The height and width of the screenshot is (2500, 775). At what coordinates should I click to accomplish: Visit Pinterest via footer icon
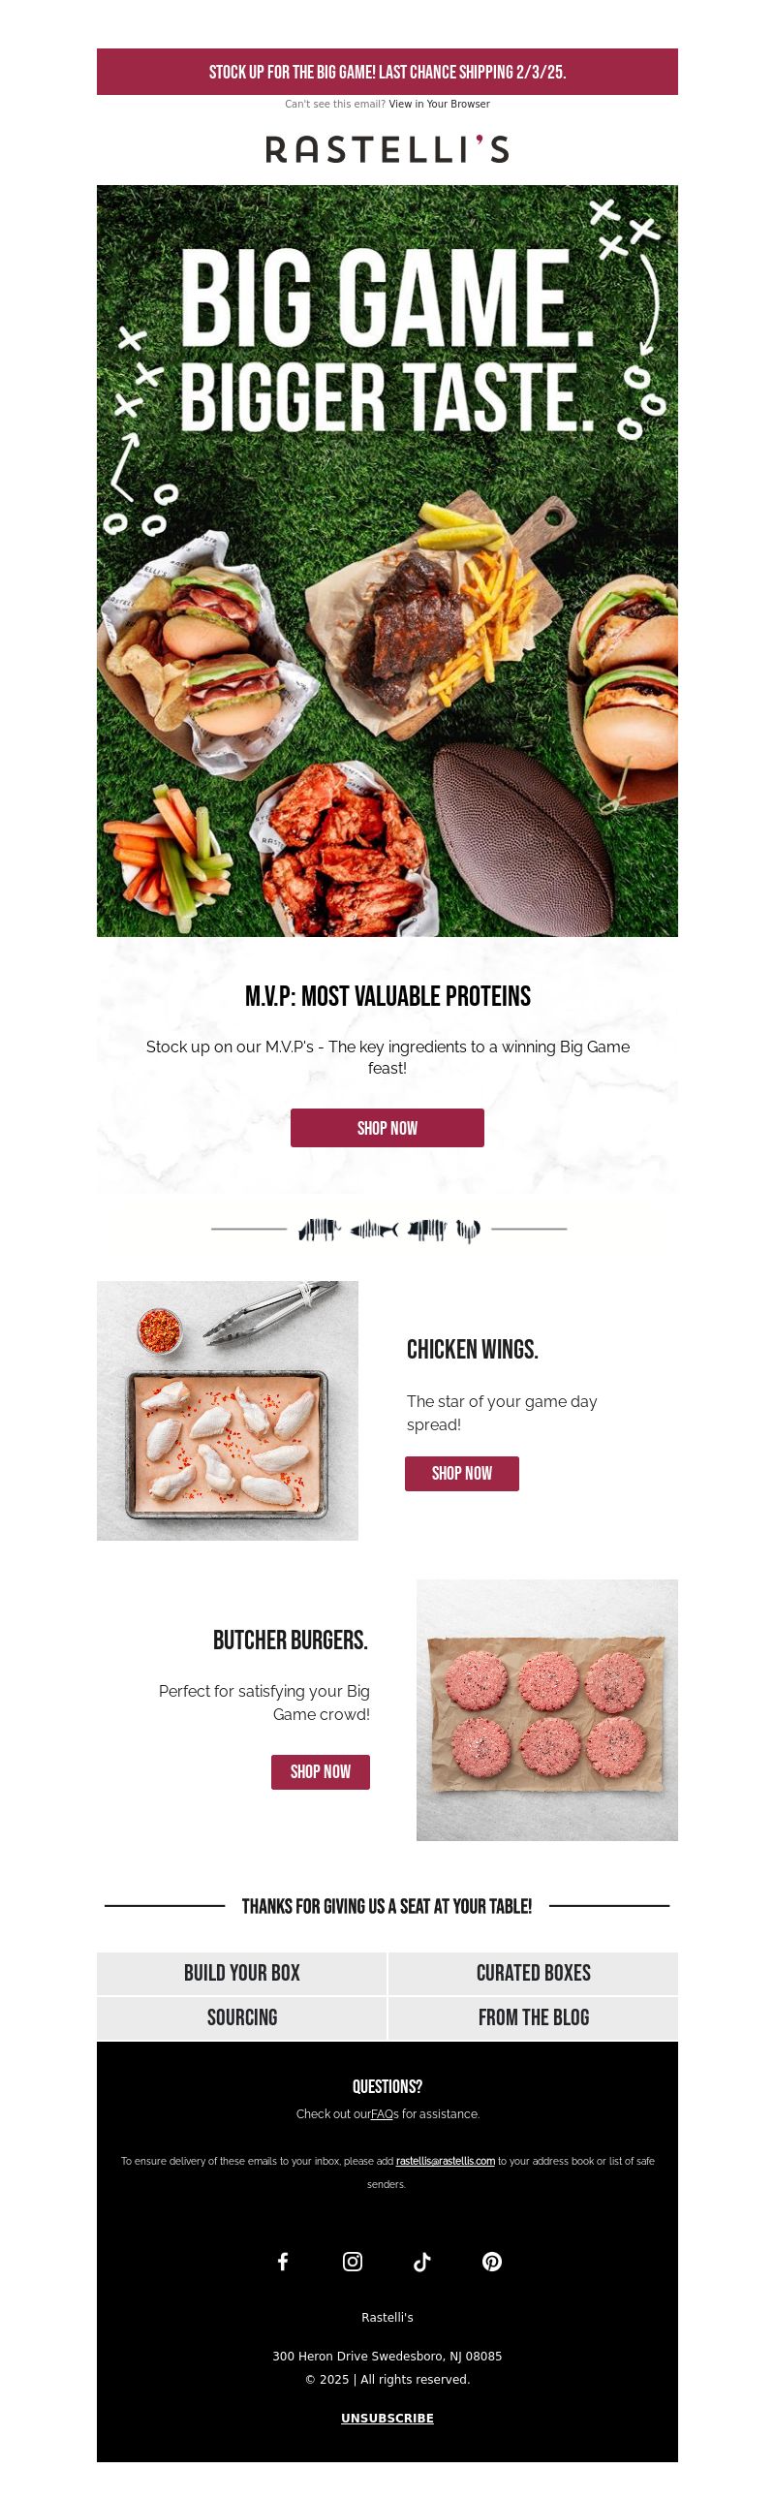click(x=492, y=2262)
